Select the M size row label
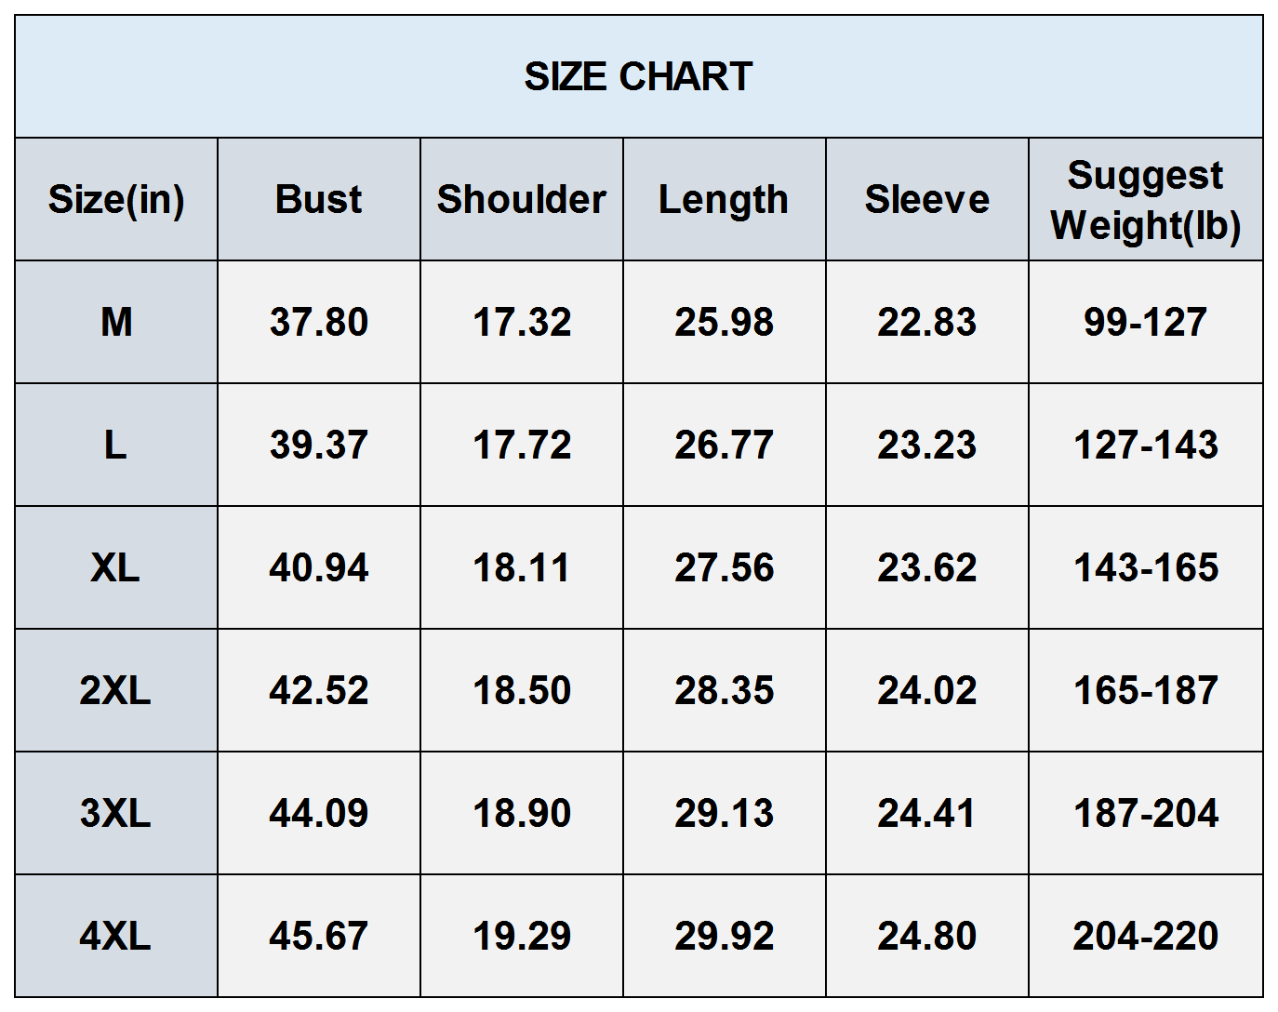This screenshot has height=1012, width=1278. tap(116, 322)
